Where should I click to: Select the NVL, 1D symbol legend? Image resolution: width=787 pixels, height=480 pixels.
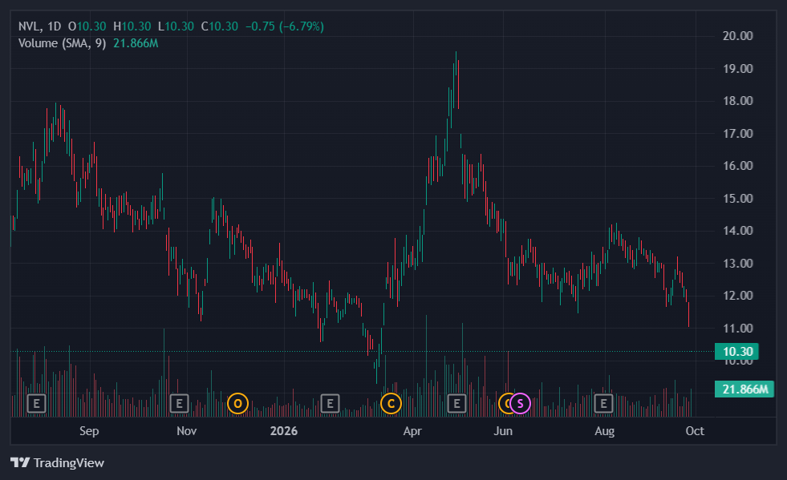39,26
